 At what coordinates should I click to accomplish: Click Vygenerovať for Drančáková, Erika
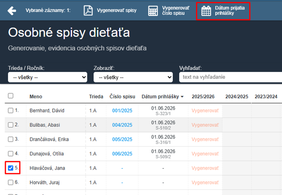[x=205, y=139]
